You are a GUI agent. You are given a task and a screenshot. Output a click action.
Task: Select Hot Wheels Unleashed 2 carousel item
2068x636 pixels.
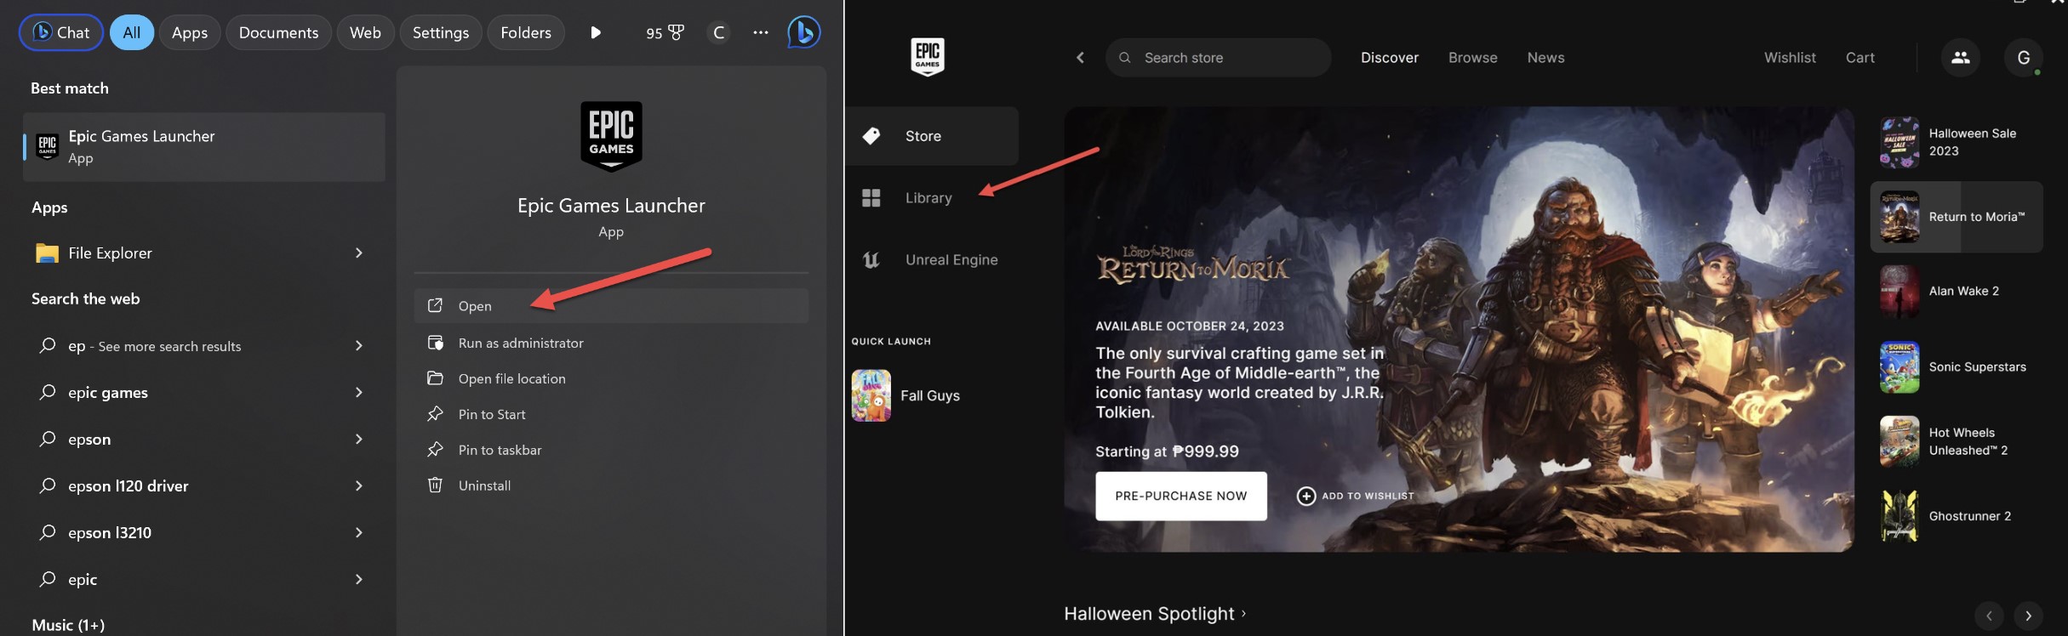(x=1957, y=441)
